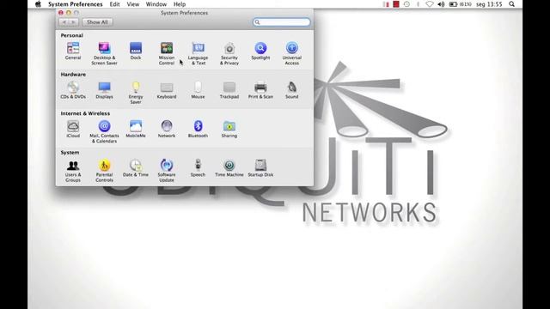Open the Apple menu
The image size is (550, 309).
coord(38,4)
